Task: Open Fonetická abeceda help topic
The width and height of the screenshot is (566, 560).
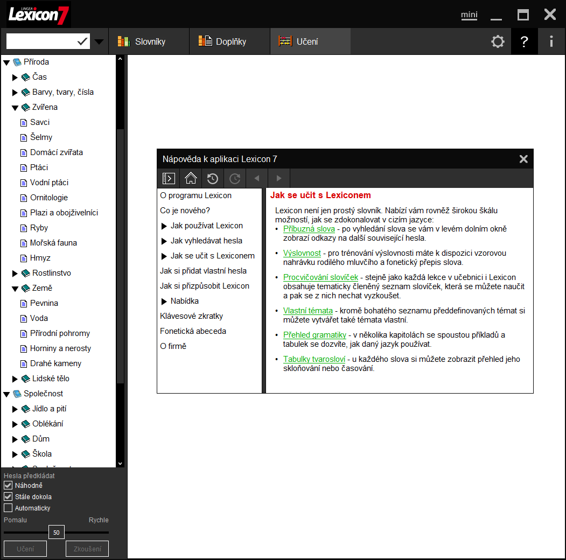Action: [x=193, y=331]
